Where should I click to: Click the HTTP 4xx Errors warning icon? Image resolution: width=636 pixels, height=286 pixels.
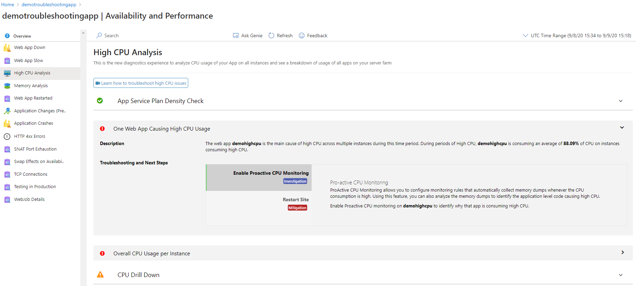7,136
